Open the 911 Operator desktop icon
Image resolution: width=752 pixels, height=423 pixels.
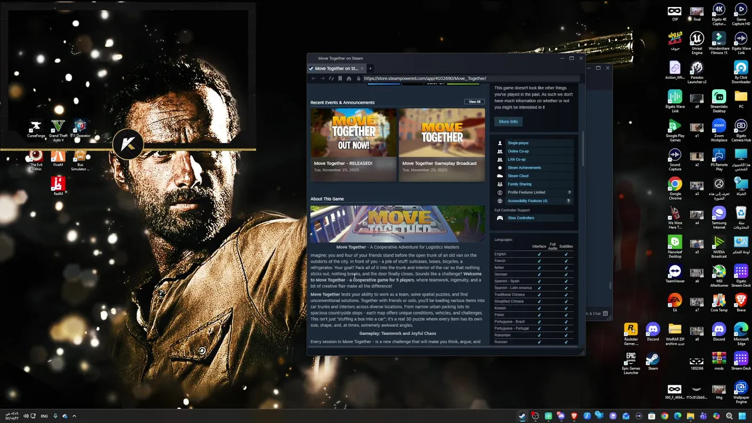coord(80,129)
